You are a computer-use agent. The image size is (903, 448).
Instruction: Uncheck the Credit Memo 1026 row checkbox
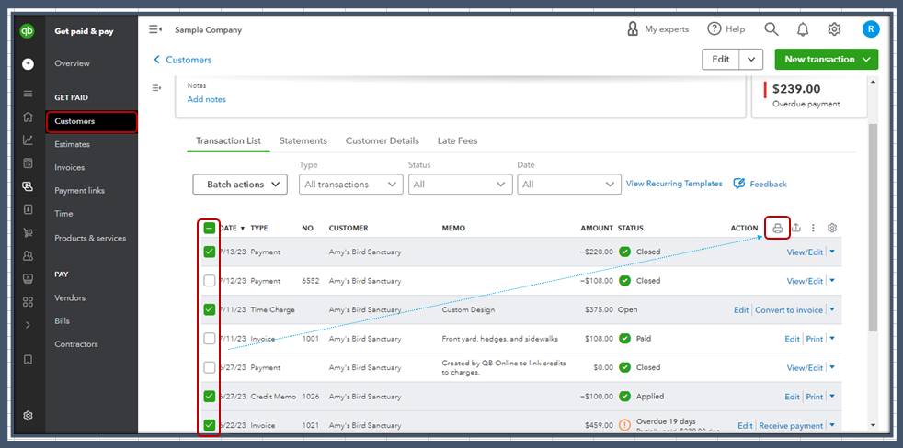pyautogui.click(x=210, y=397)
